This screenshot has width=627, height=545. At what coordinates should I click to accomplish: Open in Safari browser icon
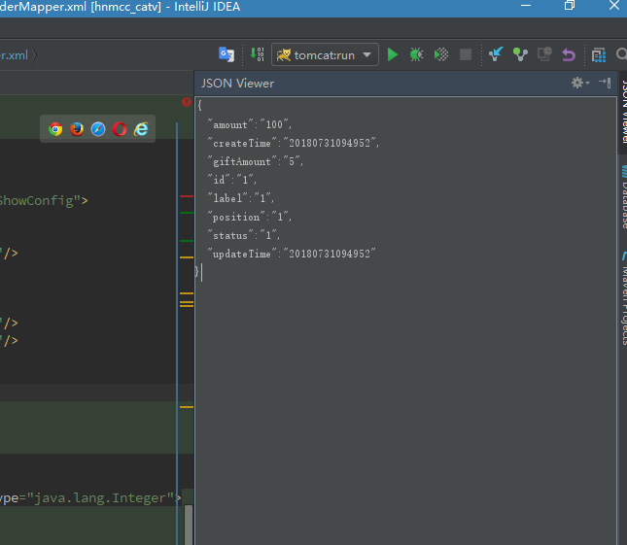pyautogui.click(x=98, y=129)
